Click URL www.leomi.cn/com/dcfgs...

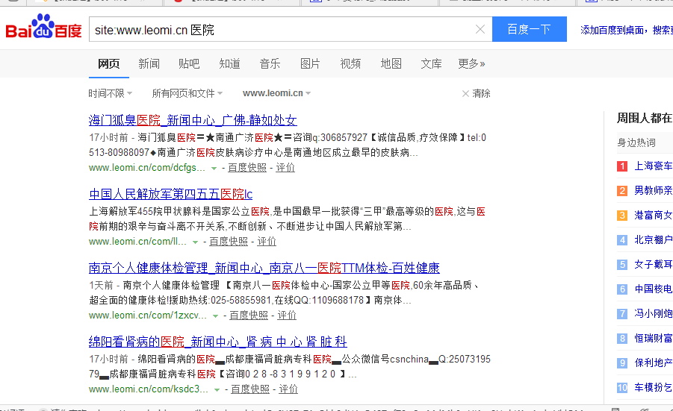coord(147,168)
